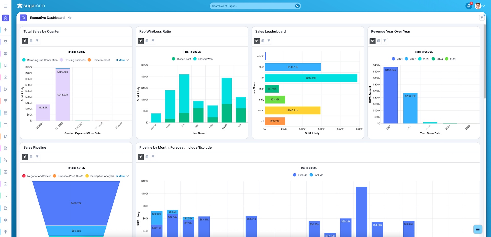Click the create new (plus) icon in the sidebar
Image resolution: width=491 pixels, height=237 pixels.
tap(6, 30)
